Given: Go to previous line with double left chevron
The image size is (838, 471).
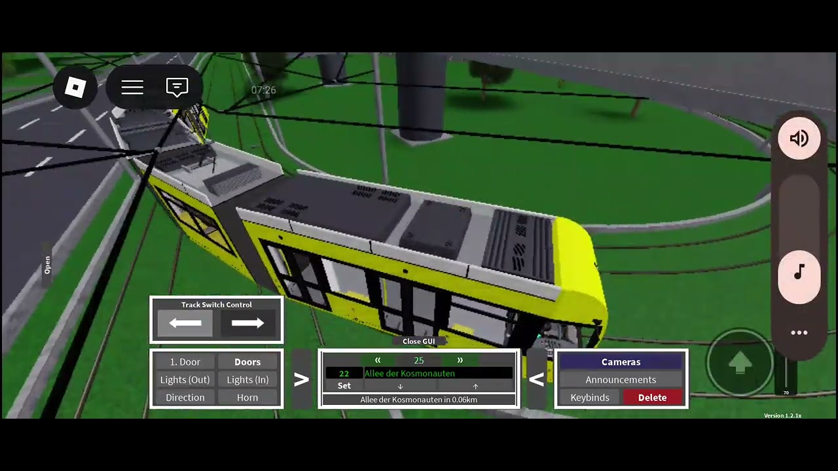Looking at the screenshot, I should click(378, 360).
